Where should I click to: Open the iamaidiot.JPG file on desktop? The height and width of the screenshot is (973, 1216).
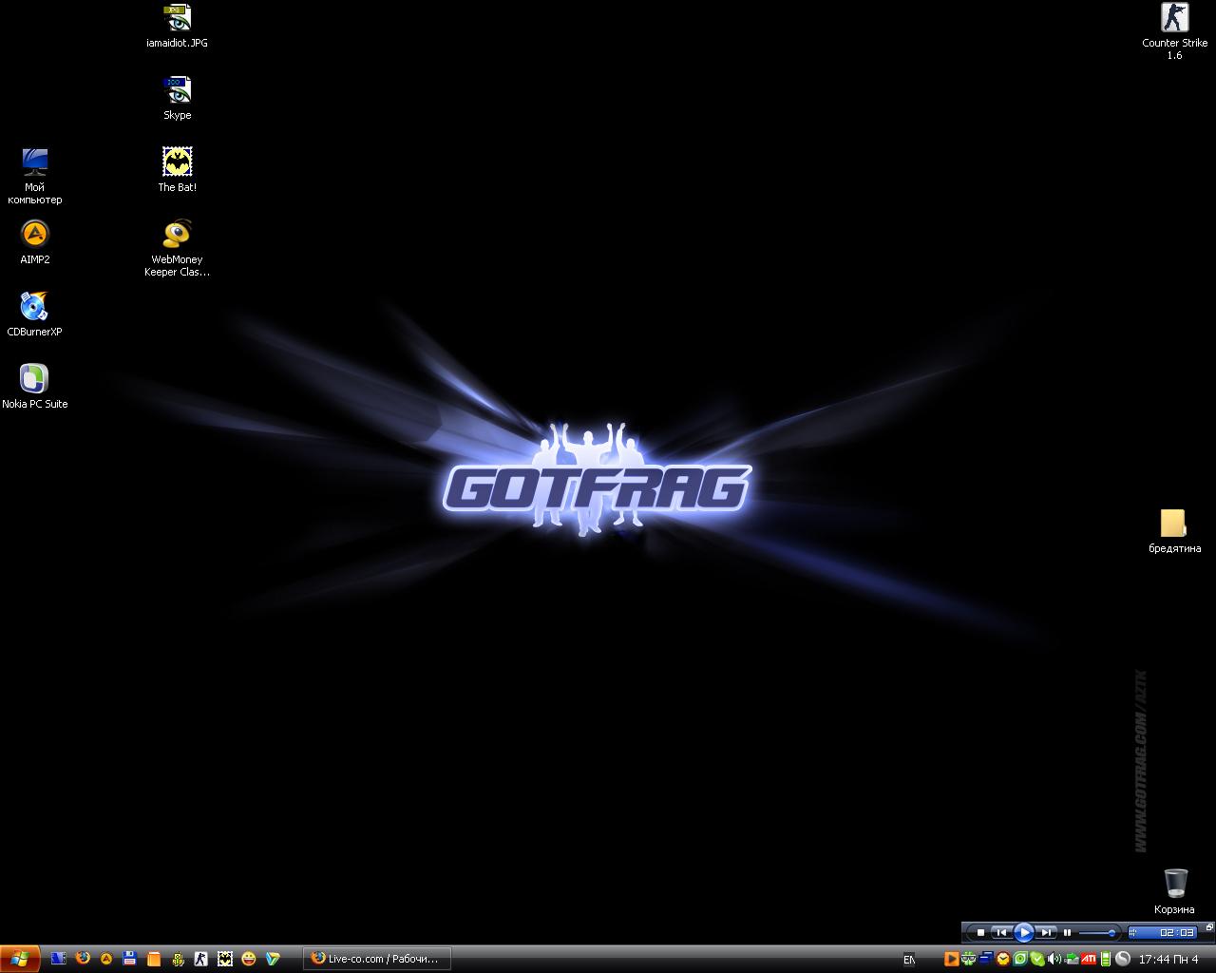tap(177, 19)
